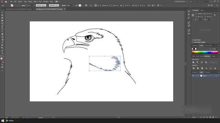Image resolution: width=220 pixels, height=123 pixels.
Task: Open the graphic style dropdown
Action: tap(82, 5)
